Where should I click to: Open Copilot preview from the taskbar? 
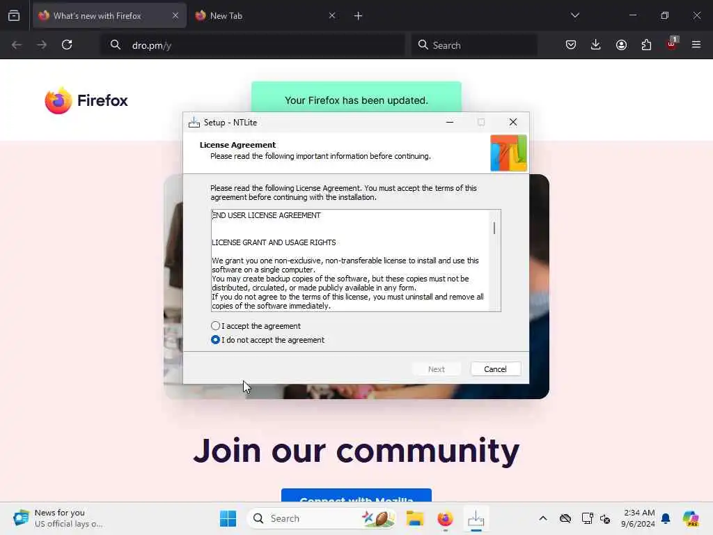point(691,518)
